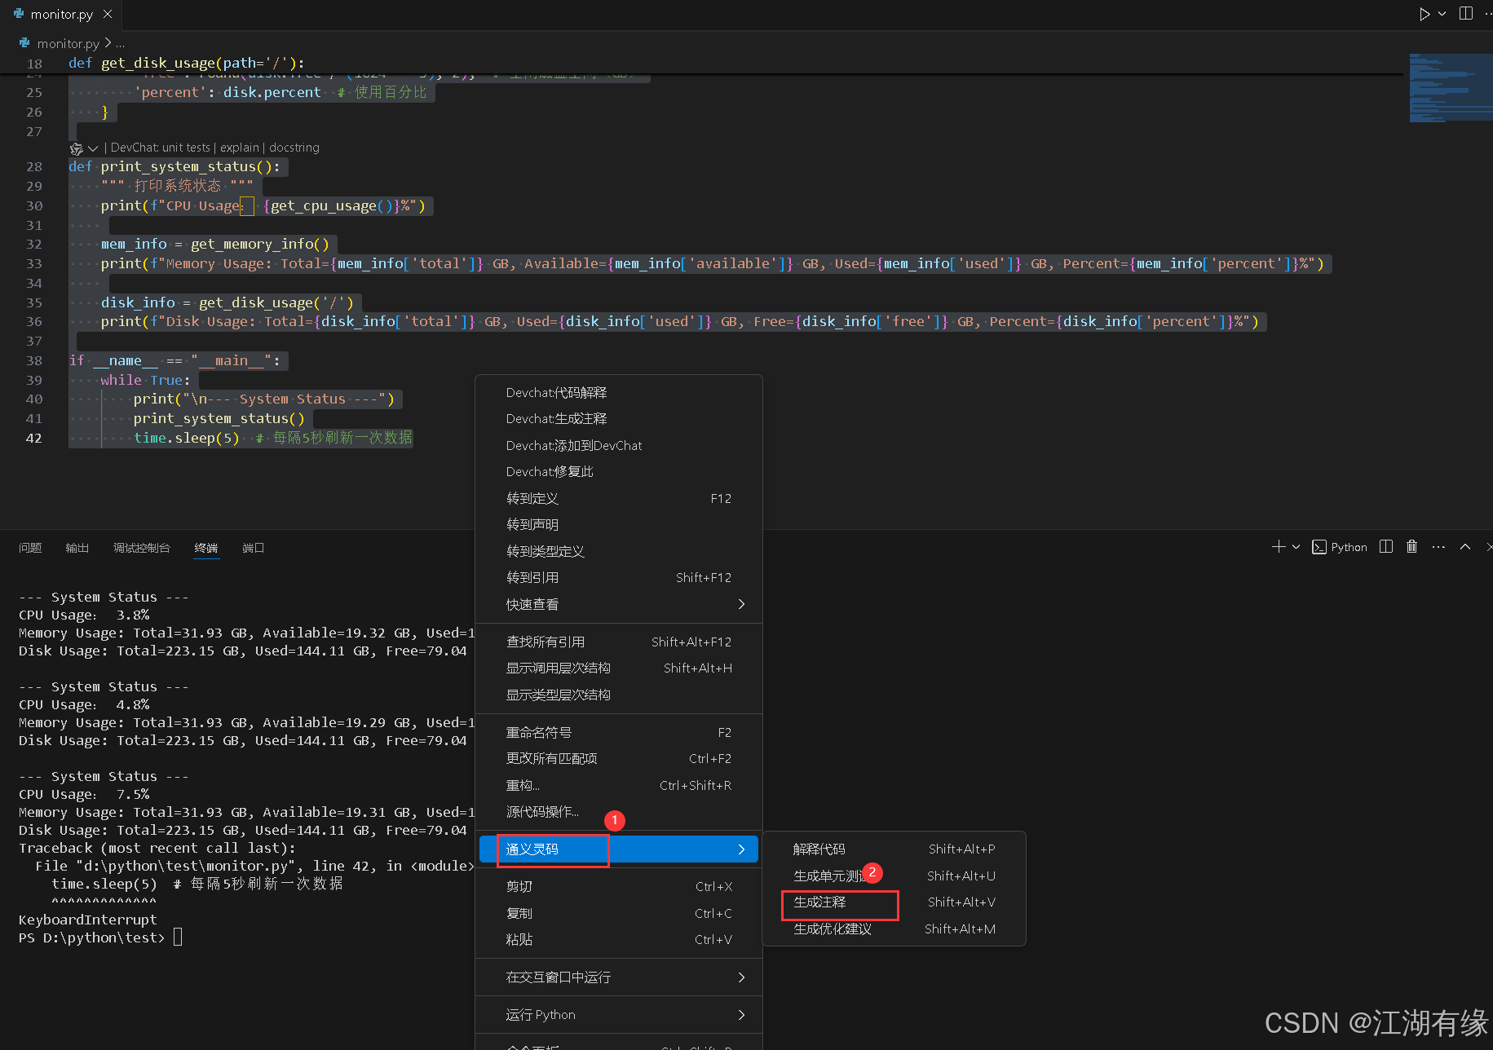The width and height of the screenshot is (1493, 1050).
Task: Click the 'while True:' code line
Action: [145, 380]
